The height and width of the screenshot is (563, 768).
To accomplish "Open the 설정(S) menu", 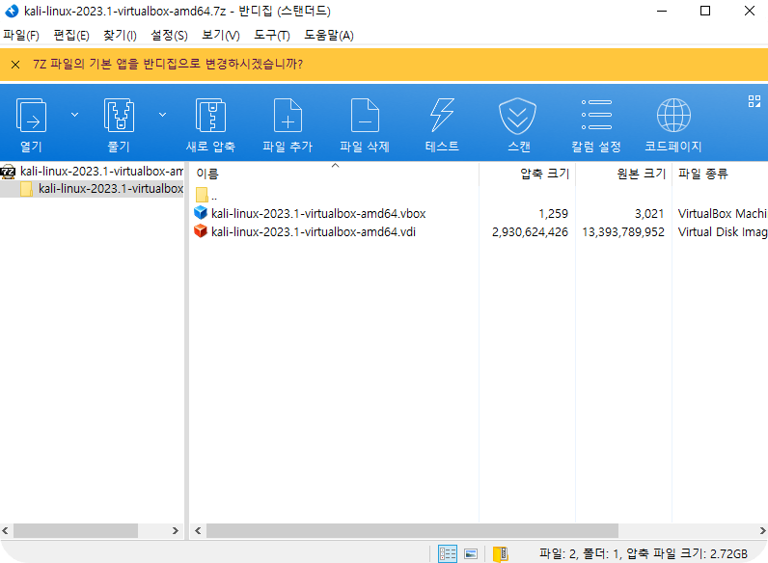I will [x=169, y=36].
